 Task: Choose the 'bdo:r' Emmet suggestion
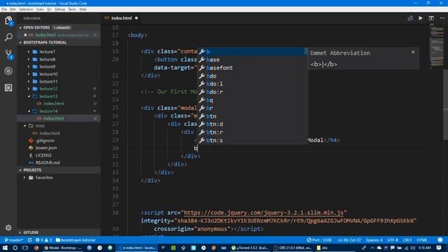click(252, 92)
